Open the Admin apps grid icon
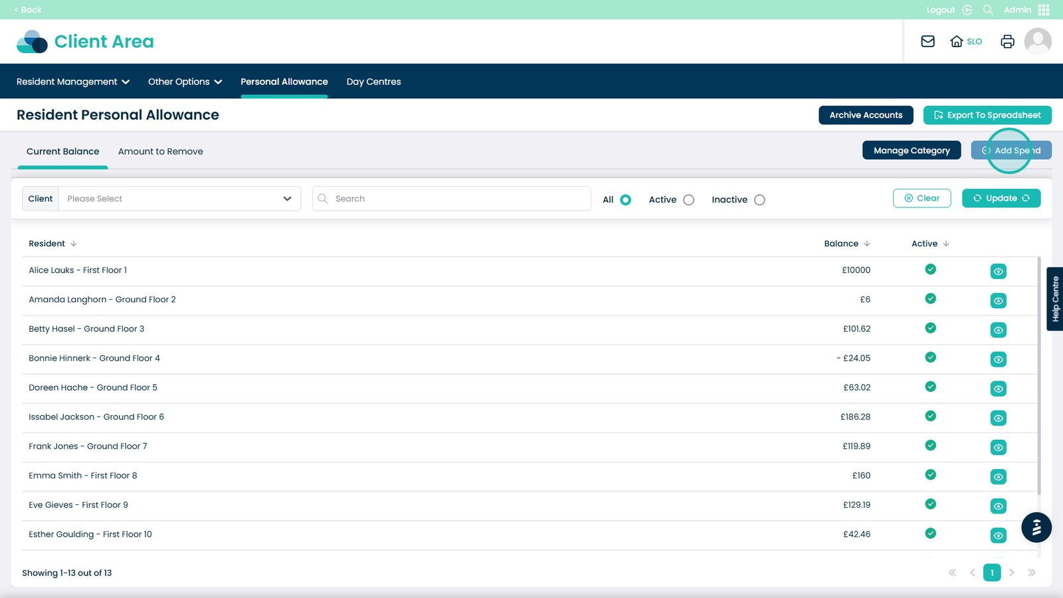 click(x=1044, y=10)
